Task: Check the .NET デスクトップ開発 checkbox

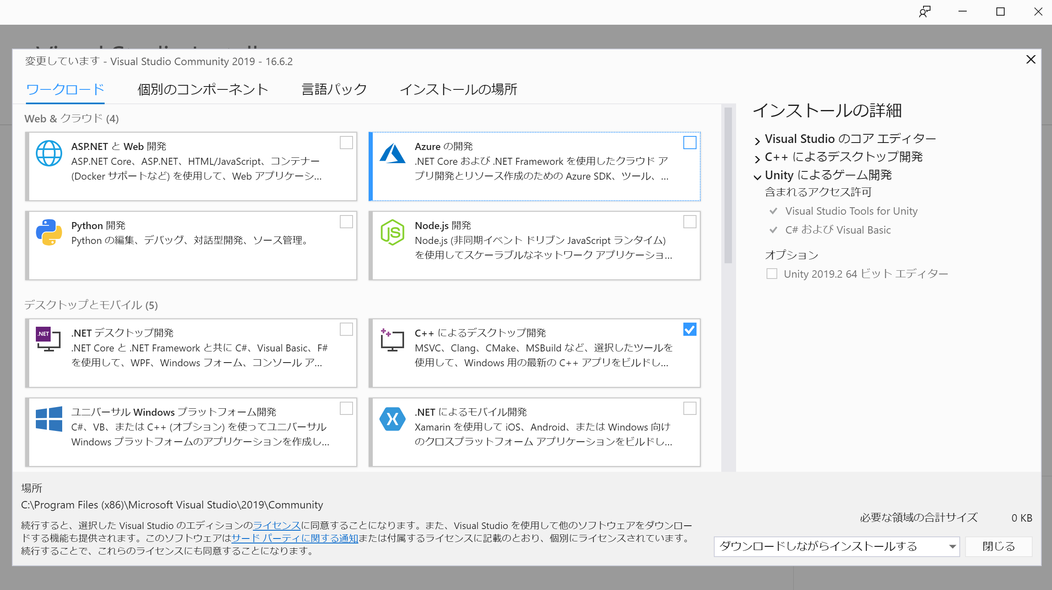Action: tap(346, 329)
